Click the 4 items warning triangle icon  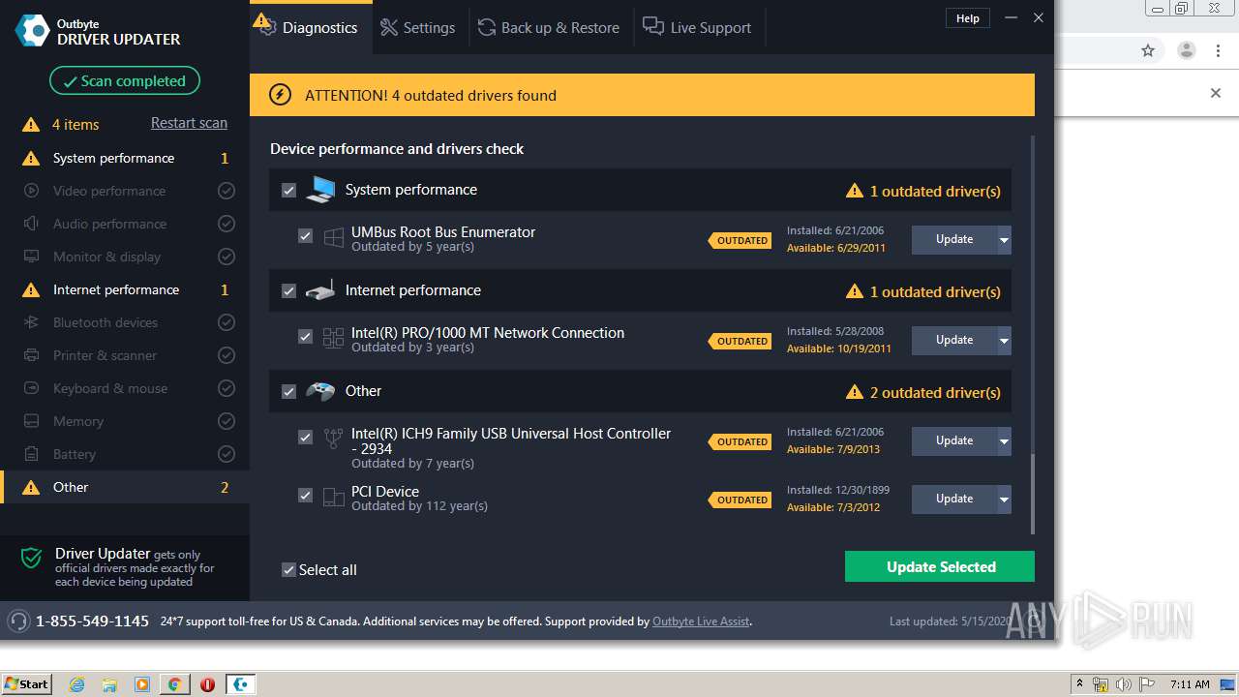pos(31,125)
